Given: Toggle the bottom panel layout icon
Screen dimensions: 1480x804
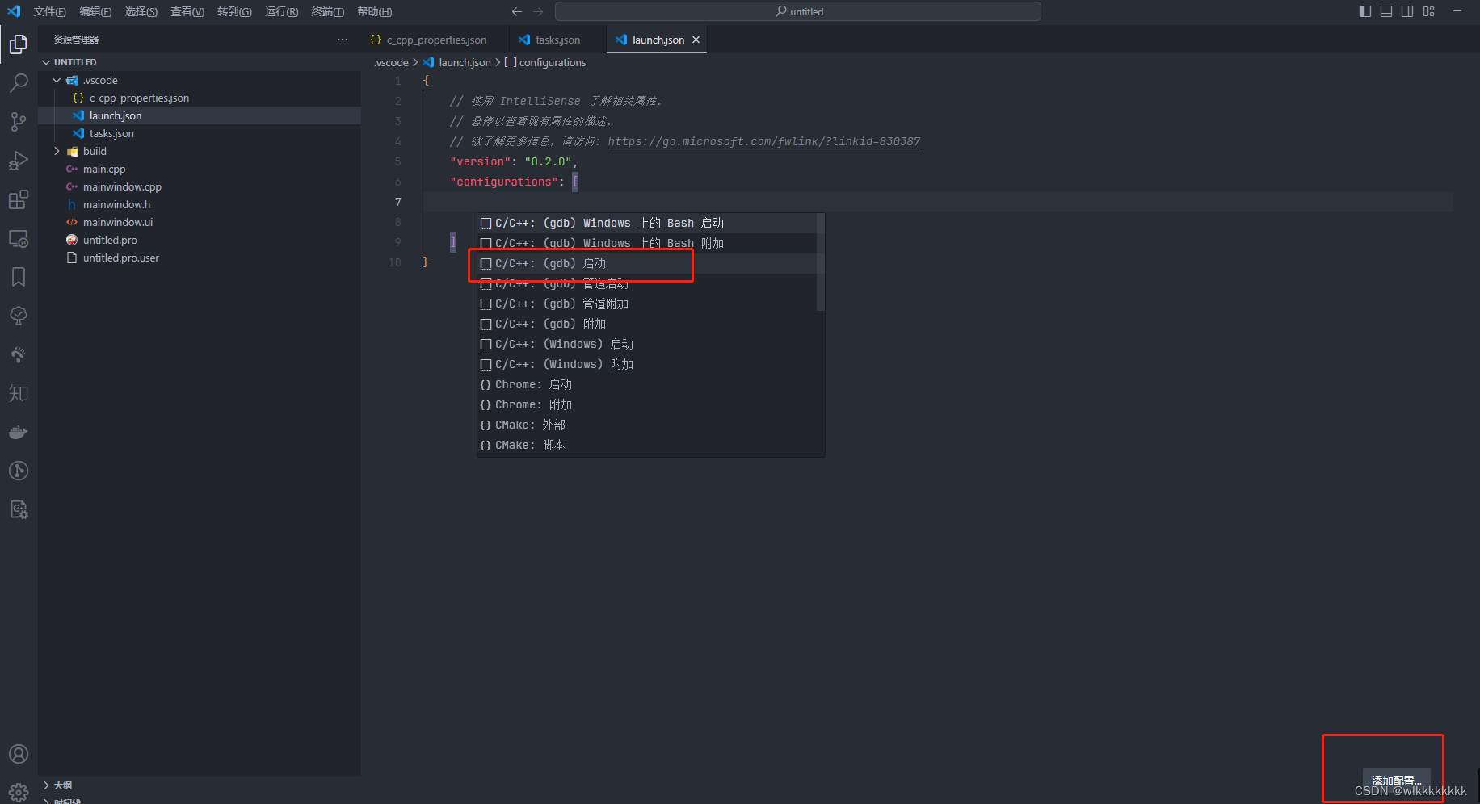Looking at the screenshot, I should 1386,11.
